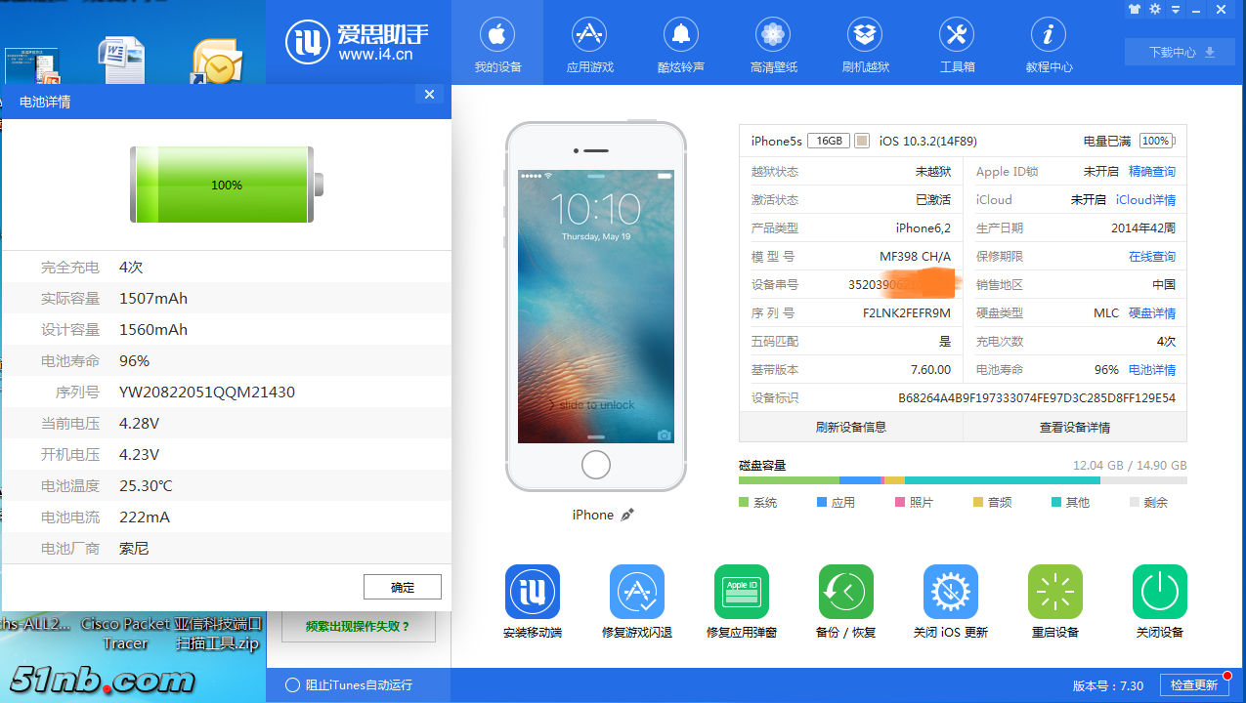This screenshot has height=703, width=1246.
Task: Select model number MF398 CH/A
Action: pos(915,256)
